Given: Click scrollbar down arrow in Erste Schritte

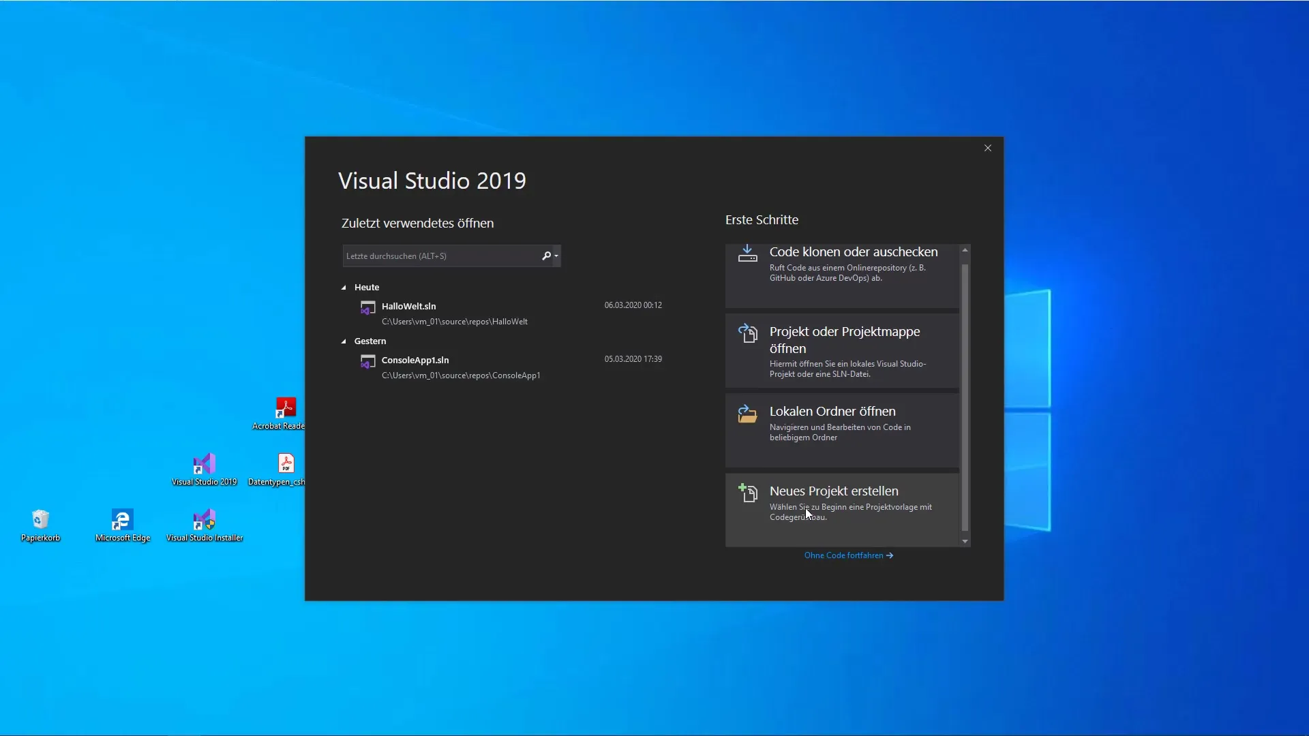Looking at the screenshot, I should point(965,541).
